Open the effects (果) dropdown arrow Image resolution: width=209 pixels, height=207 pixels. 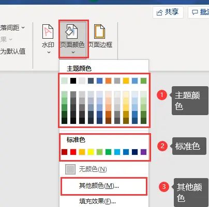tap(11, 39)
